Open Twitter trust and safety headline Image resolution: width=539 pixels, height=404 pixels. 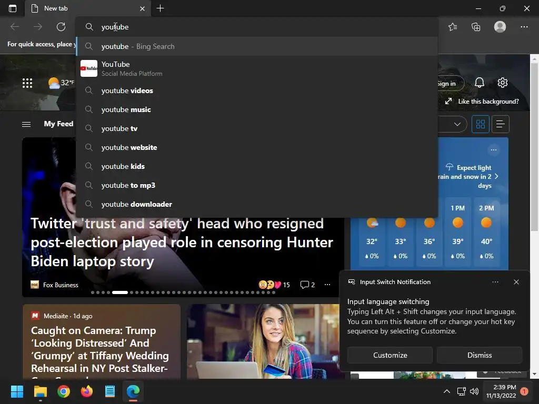(x=182, y=242)
